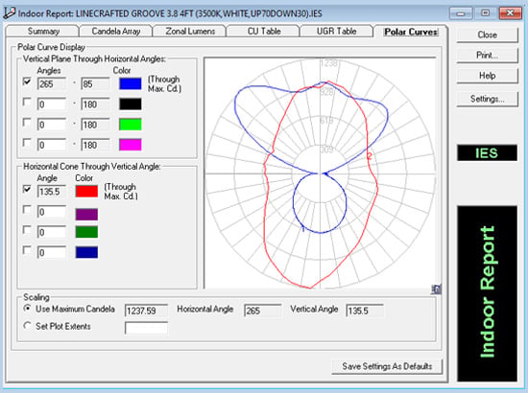This screenshot has height=393, width=528.
Task: Click angle field 0 in black swatch row
Action: tap(52, 104)
